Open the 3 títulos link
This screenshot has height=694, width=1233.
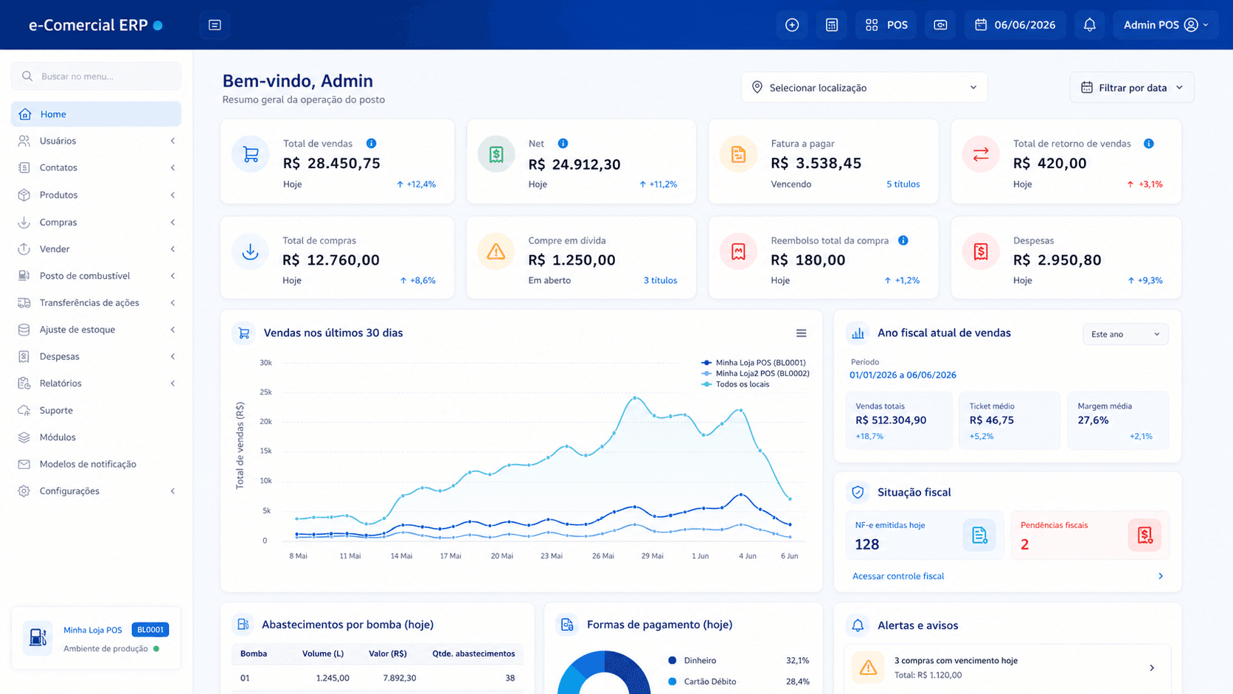pyautogui.click(x=660, y=280)
